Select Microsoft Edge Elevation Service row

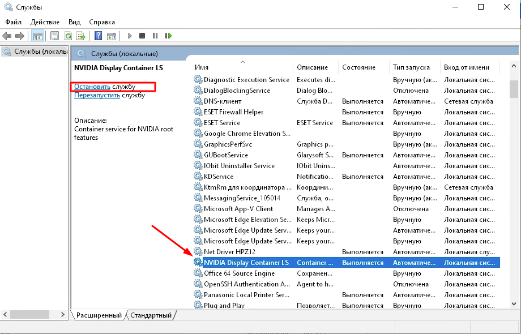347,220
